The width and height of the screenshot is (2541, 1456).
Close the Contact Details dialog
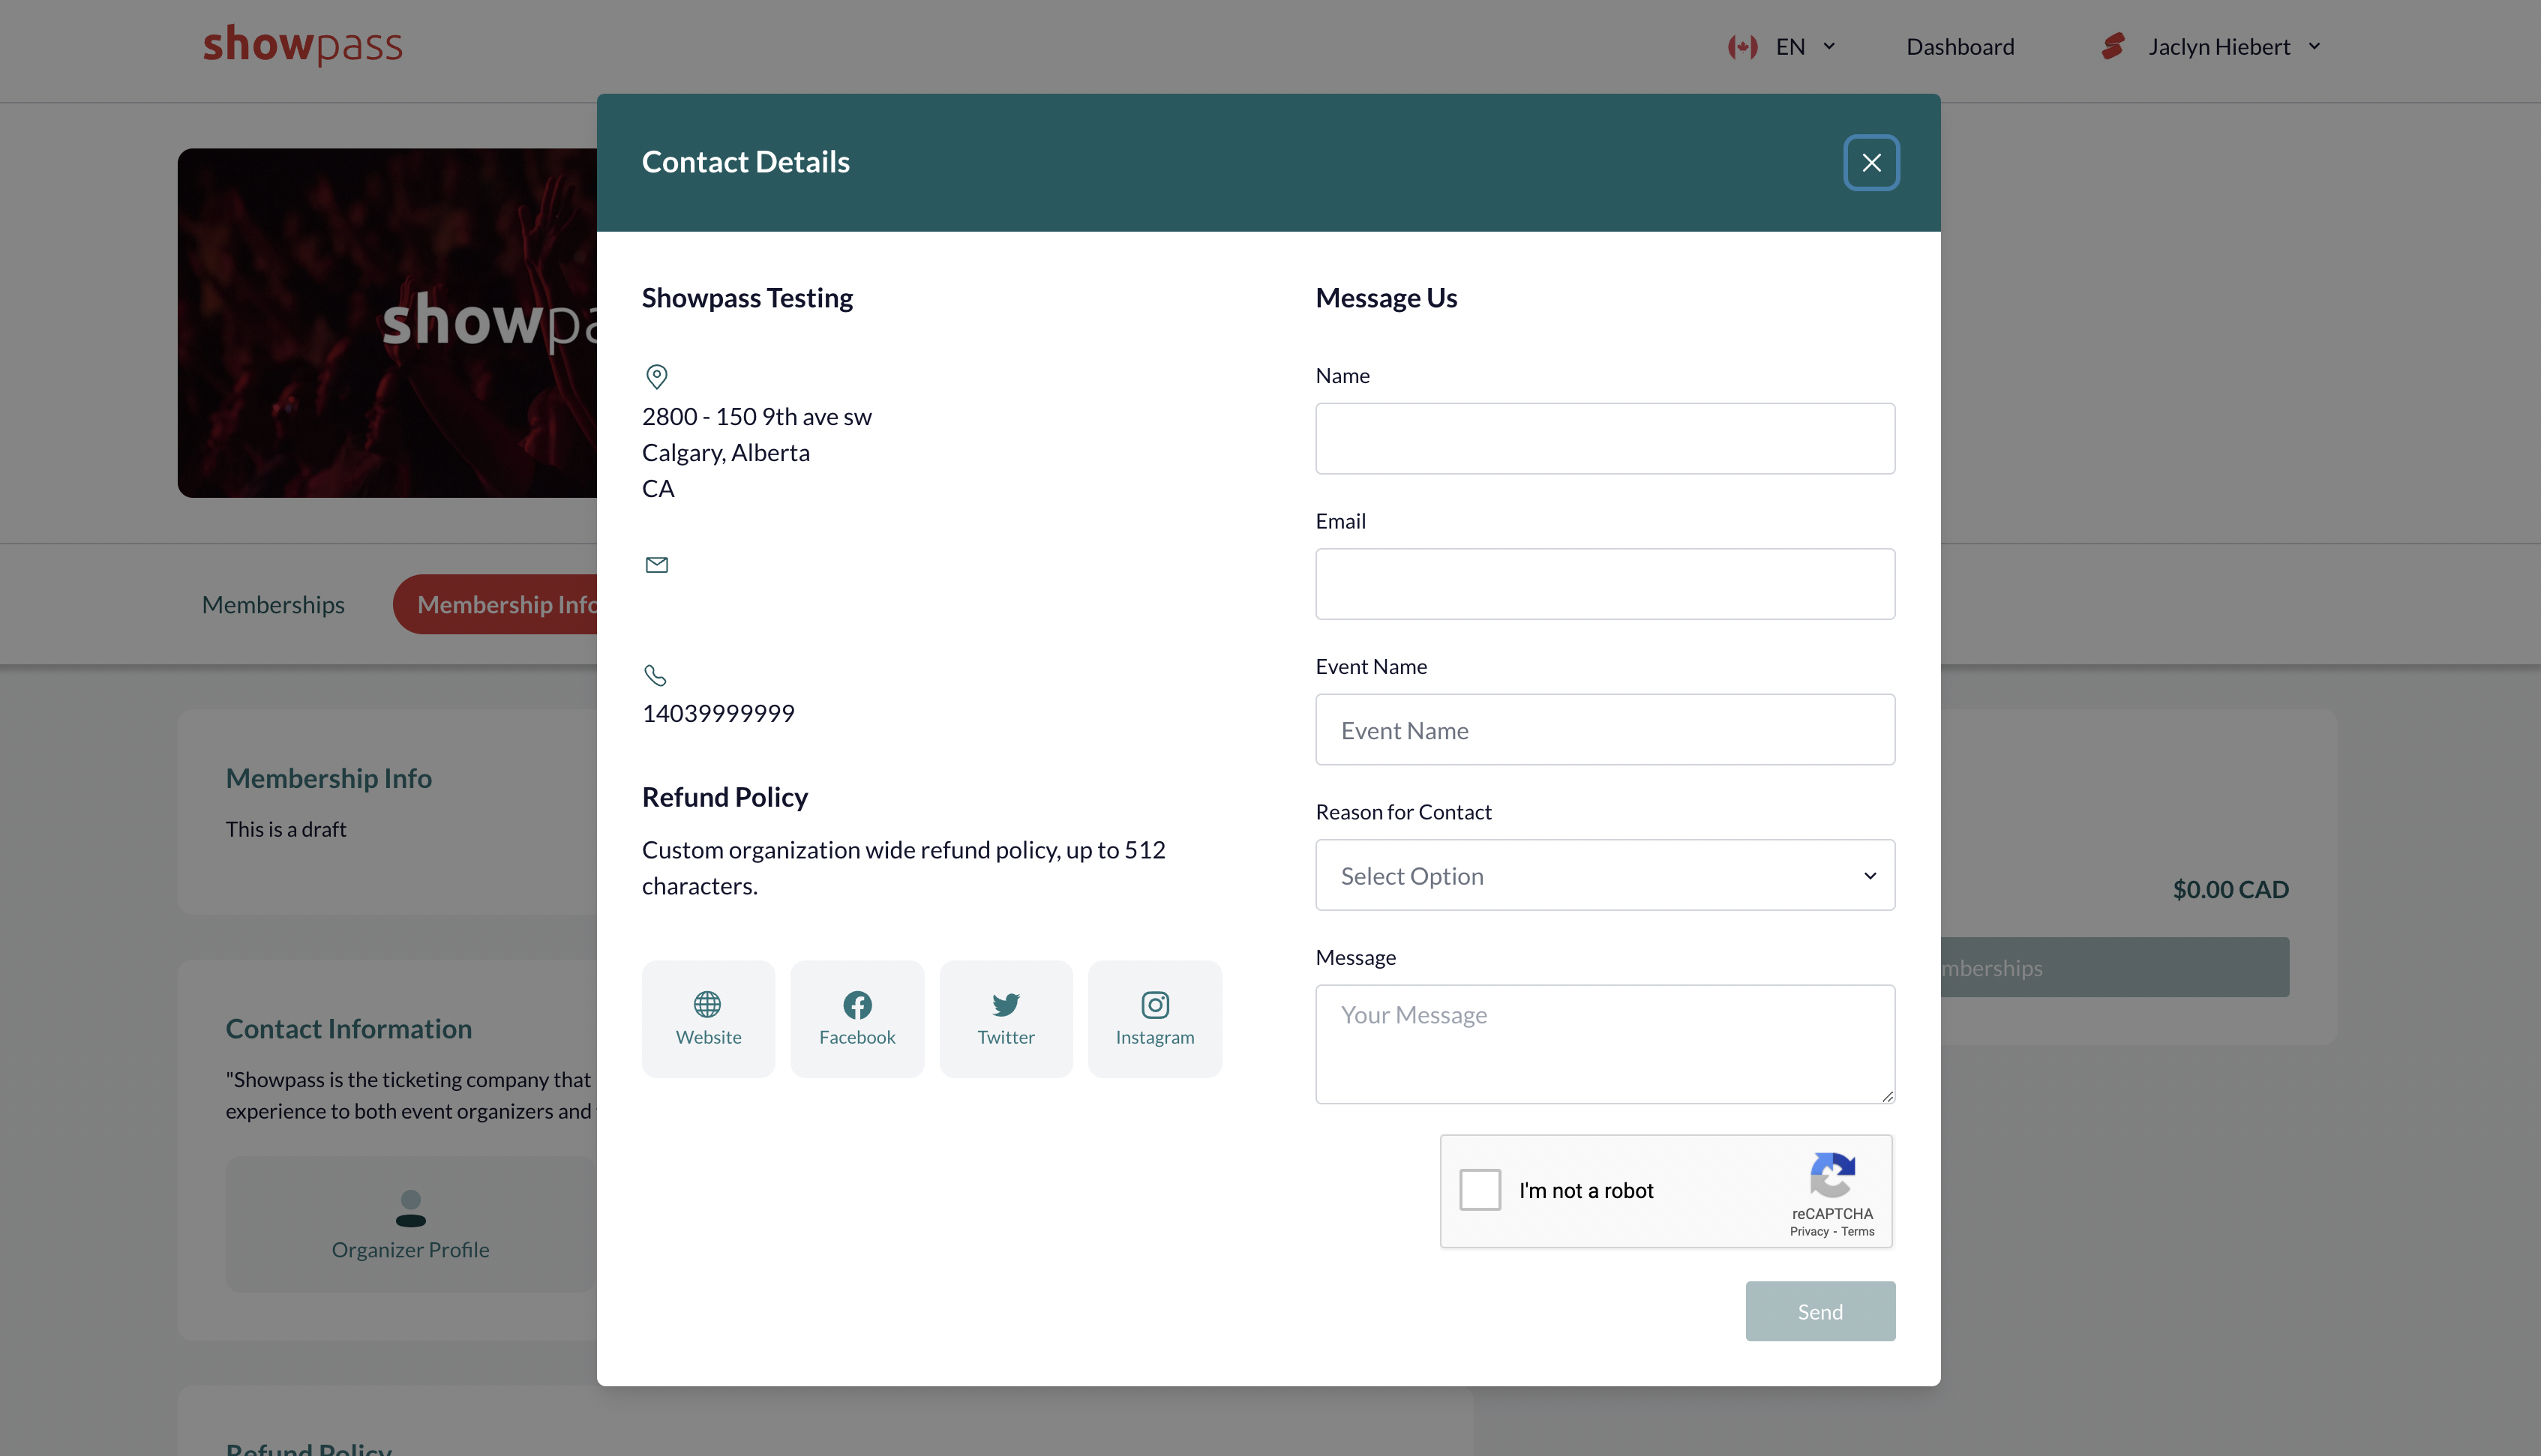(x=1871, y=162)
